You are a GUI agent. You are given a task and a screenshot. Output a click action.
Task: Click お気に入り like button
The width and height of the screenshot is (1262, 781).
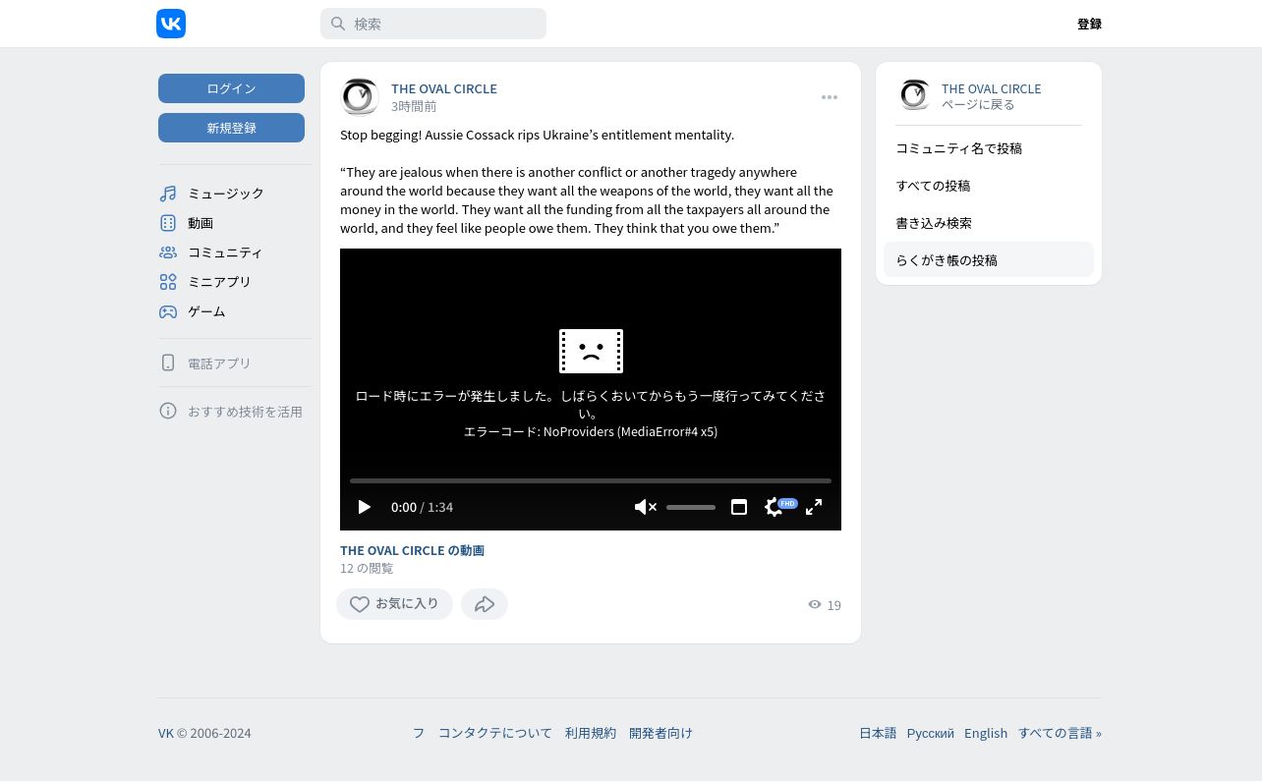coord(394,604)
